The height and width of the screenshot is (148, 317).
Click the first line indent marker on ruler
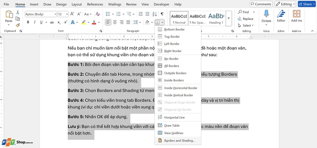pyautogui.click(x=68, y=35)
